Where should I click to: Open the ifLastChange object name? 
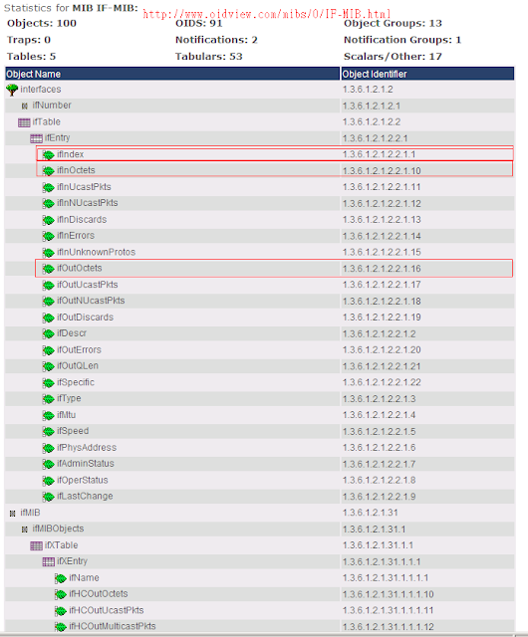pos(85,497)
